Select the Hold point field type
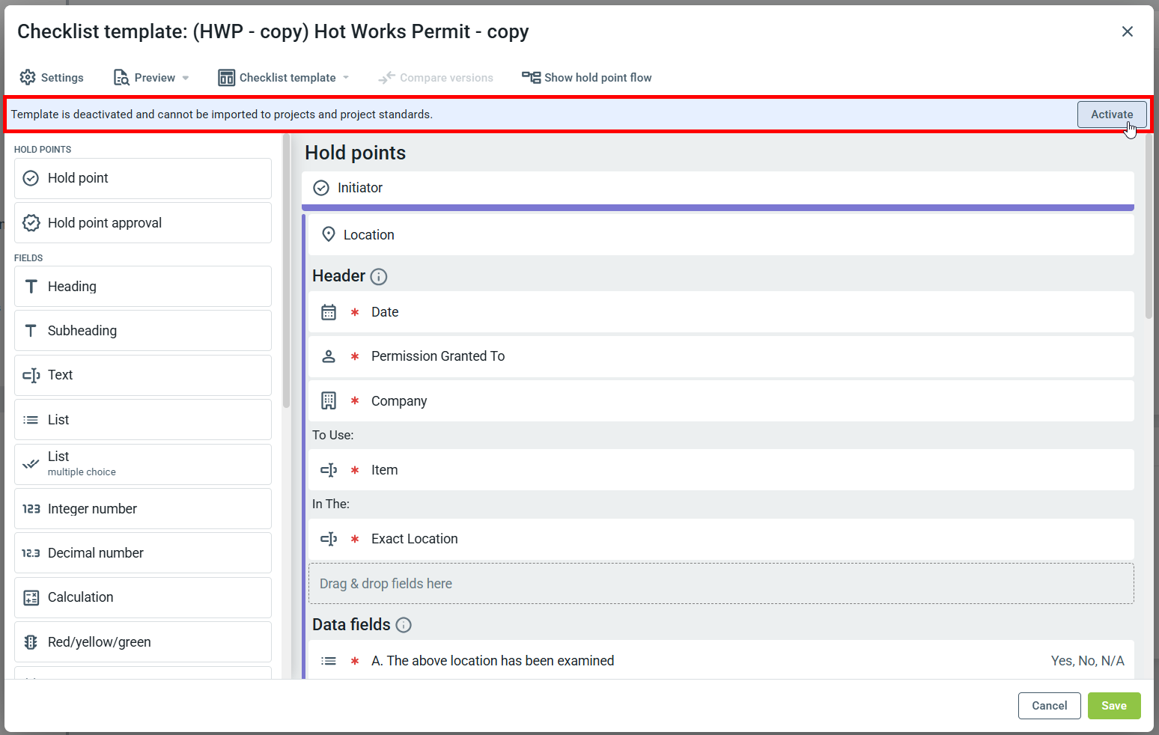 [142, 178]
